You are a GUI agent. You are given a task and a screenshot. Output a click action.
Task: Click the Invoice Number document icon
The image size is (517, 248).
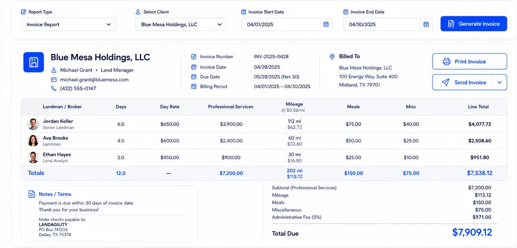193,57
